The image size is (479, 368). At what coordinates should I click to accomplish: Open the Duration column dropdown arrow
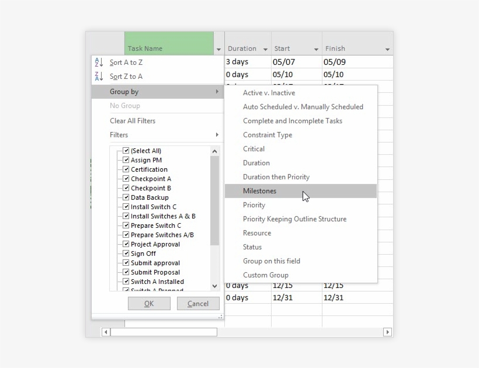point(265,50)
